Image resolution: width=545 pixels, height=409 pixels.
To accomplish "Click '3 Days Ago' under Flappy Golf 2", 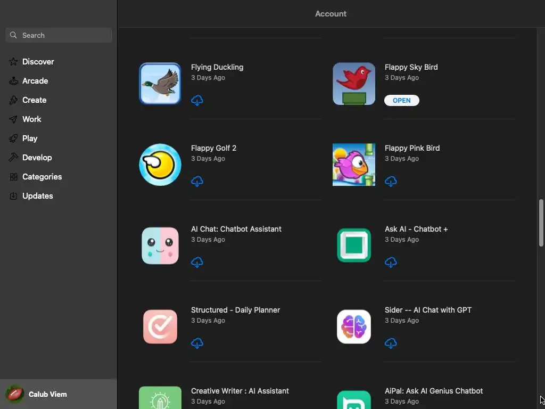I will tap(208, 159).
